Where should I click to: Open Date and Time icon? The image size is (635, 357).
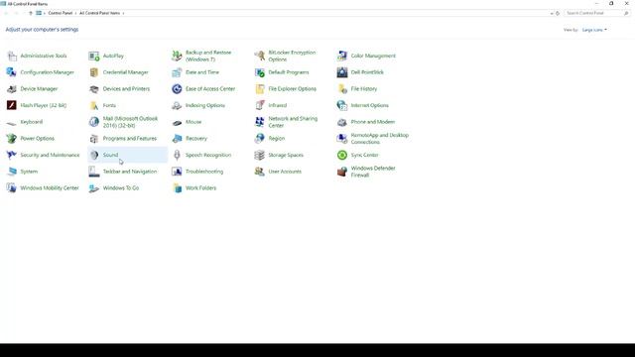pyautogui.click(x=177, y=72)
